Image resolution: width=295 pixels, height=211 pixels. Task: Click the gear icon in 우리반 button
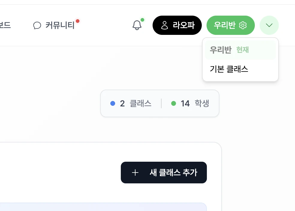(243, 25)
